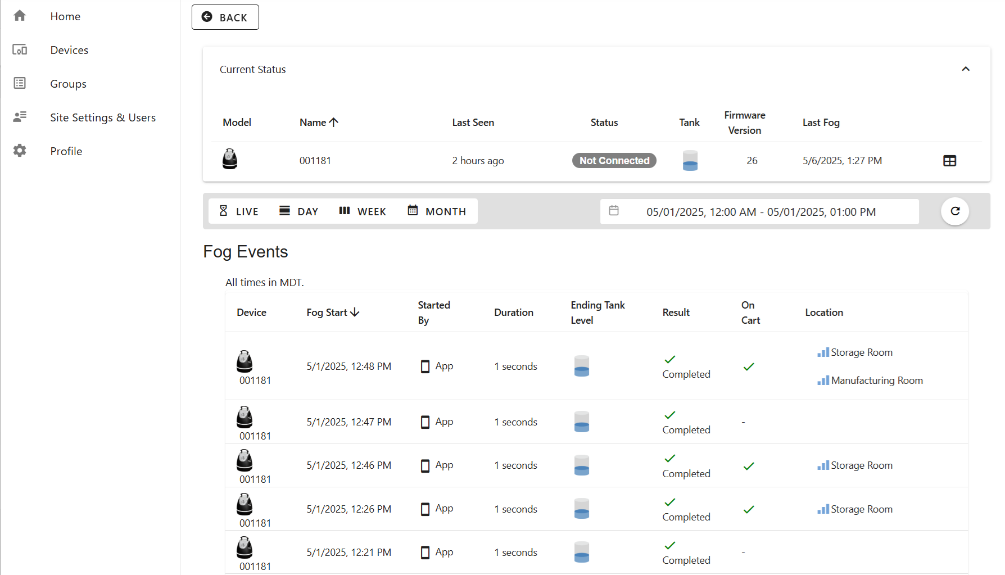Click device icon for 12:46 PM fog event
This screenshot has width=1005, height=575.
click(245, 460)
